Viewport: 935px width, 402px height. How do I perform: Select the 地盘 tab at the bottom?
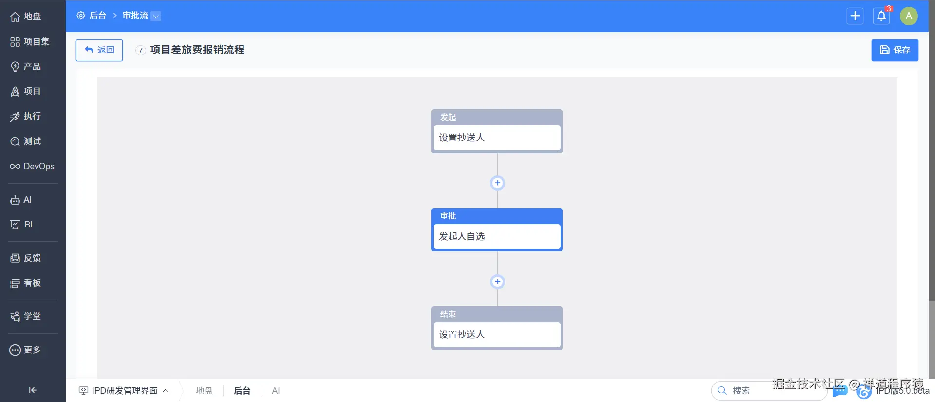pos(204,390)
